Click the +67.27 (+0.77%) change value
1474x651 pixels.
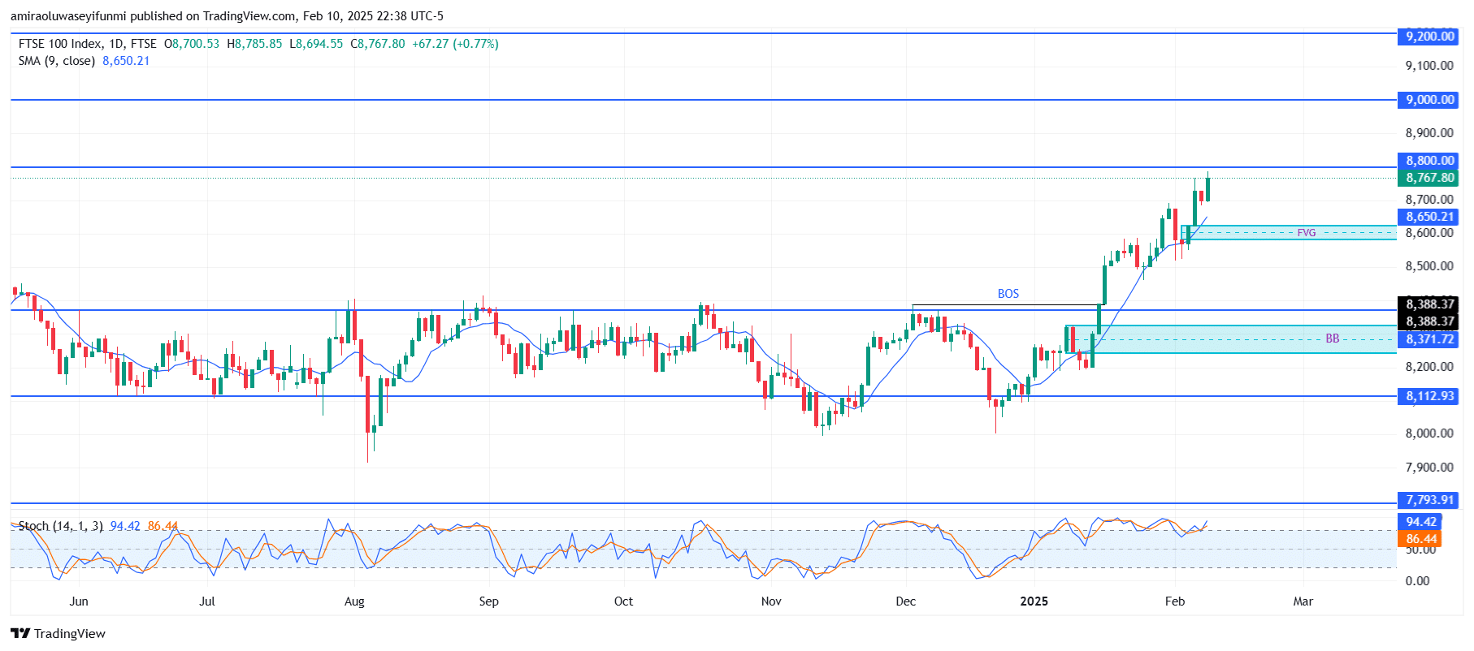(x=455, y=44)
